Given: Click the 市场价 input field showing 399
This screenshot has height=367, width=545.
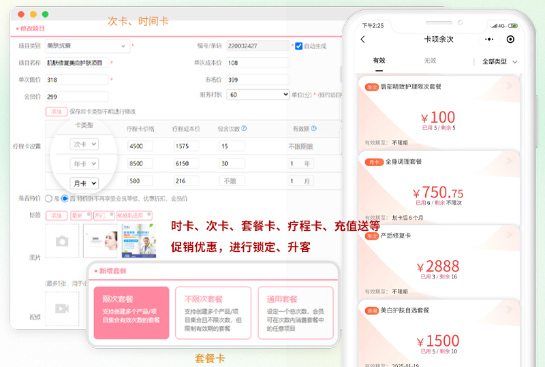Looking at the screenshot, I should click(258, 79).
